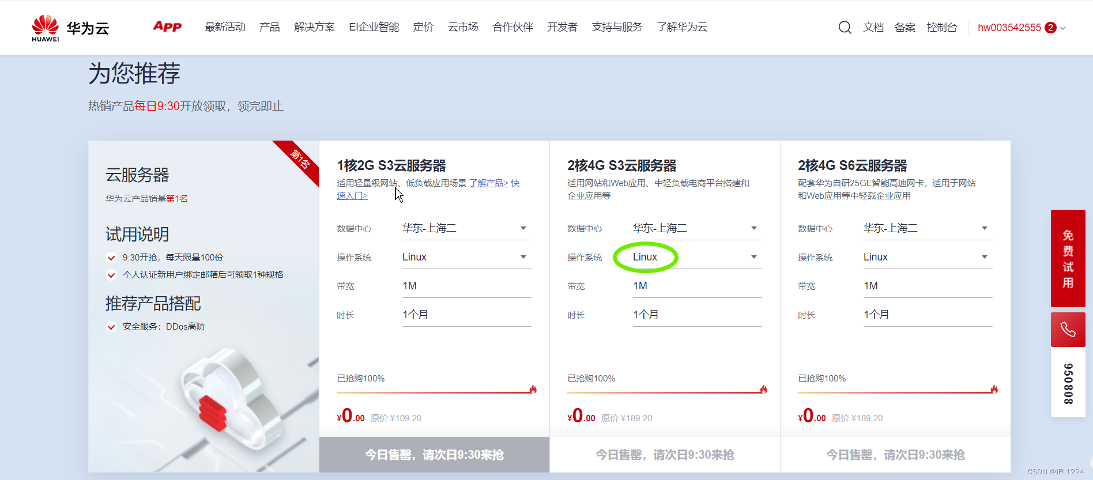Open the 最新活动 menu

coord(225,27)
